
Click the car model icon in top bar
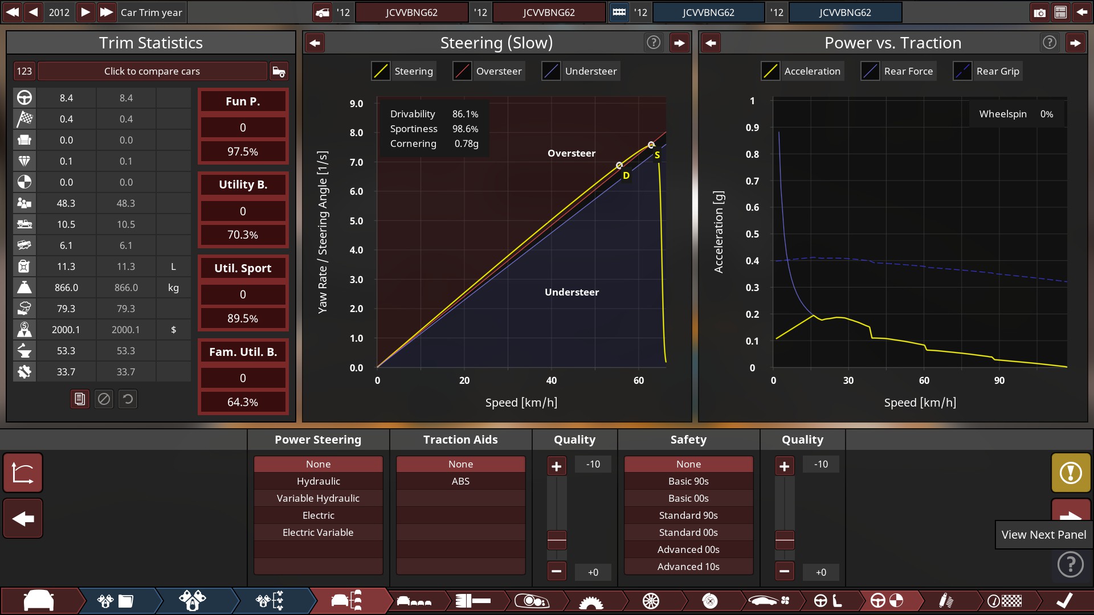click(x=323, y=12)
